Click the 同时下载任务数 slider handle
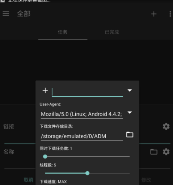This screenshot has width=173, height=185. click(x=45, y=156)
